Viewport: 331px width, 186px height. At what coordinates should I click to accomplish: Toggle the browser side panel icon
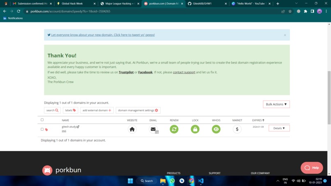[x=313, y=11]
